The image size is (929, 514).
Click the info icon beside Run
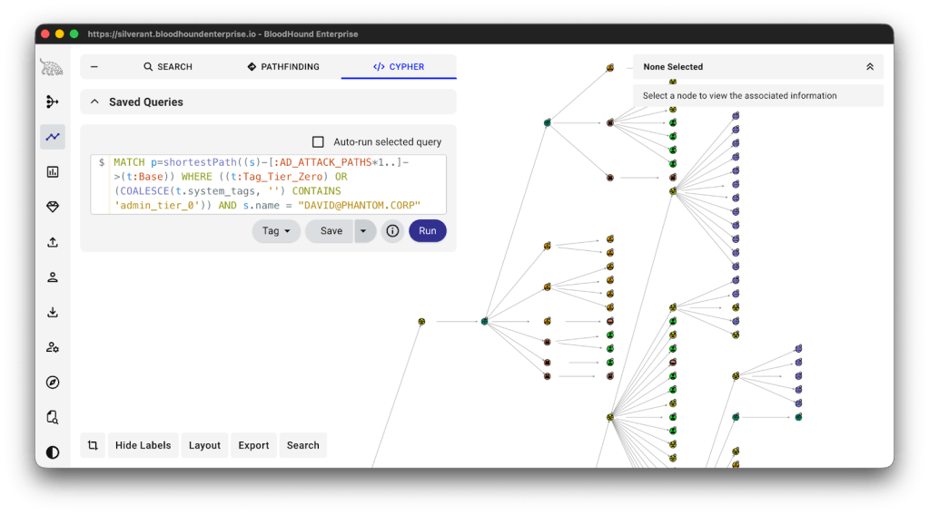click(x=392, y=231)
